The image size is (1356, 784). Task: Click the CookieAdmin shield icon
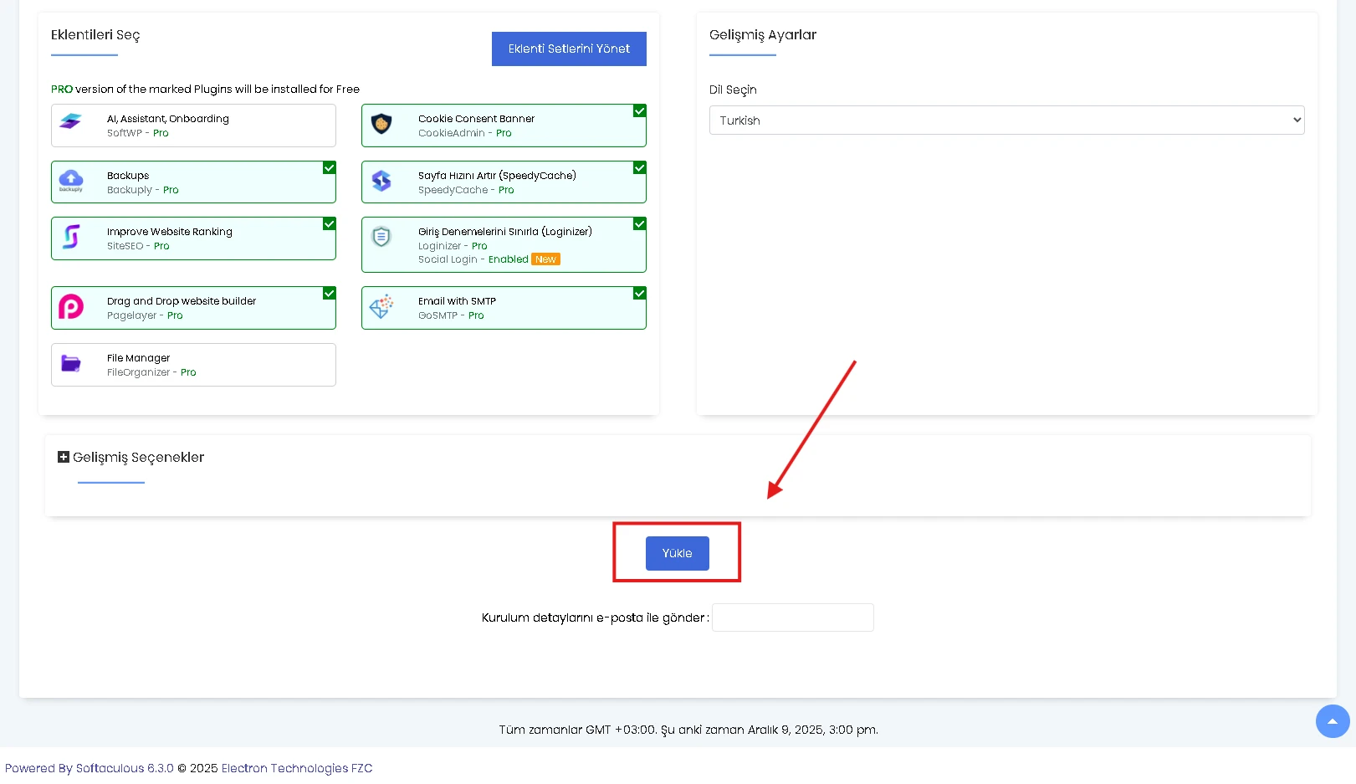tap(381, 124)
